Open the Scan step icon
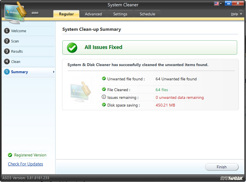Image resolution: width=246 pixels, height=182 pixels. pyautogui.click(x=7, y=41)
